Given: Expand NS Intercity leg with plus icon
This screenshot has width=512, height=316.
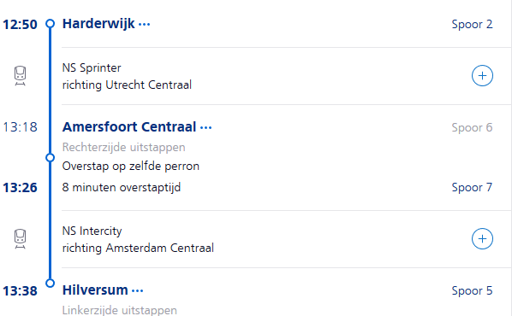Looking at the screenshot, I should tap(482, 239).
